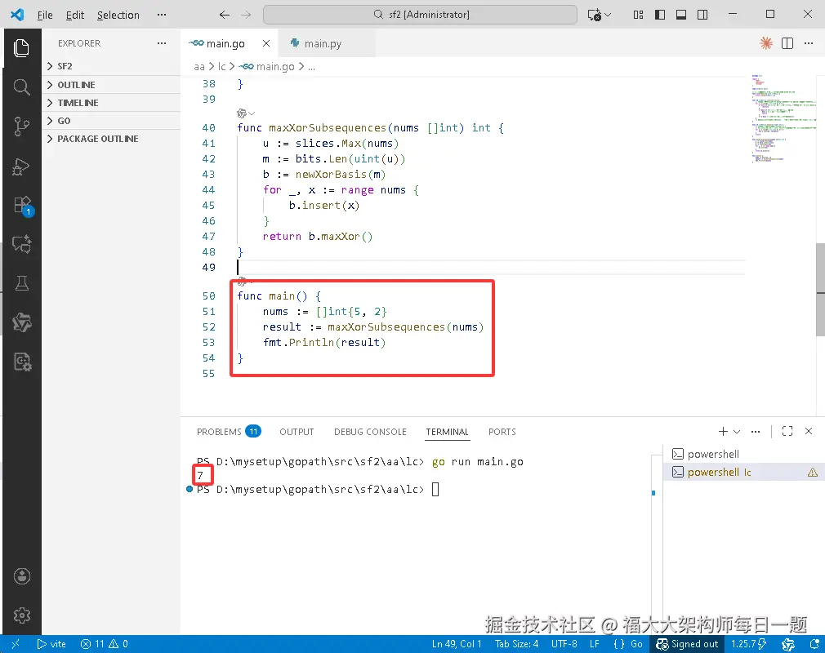Open the title bar overflow menu ellipsis

click(x=162, y=15)
